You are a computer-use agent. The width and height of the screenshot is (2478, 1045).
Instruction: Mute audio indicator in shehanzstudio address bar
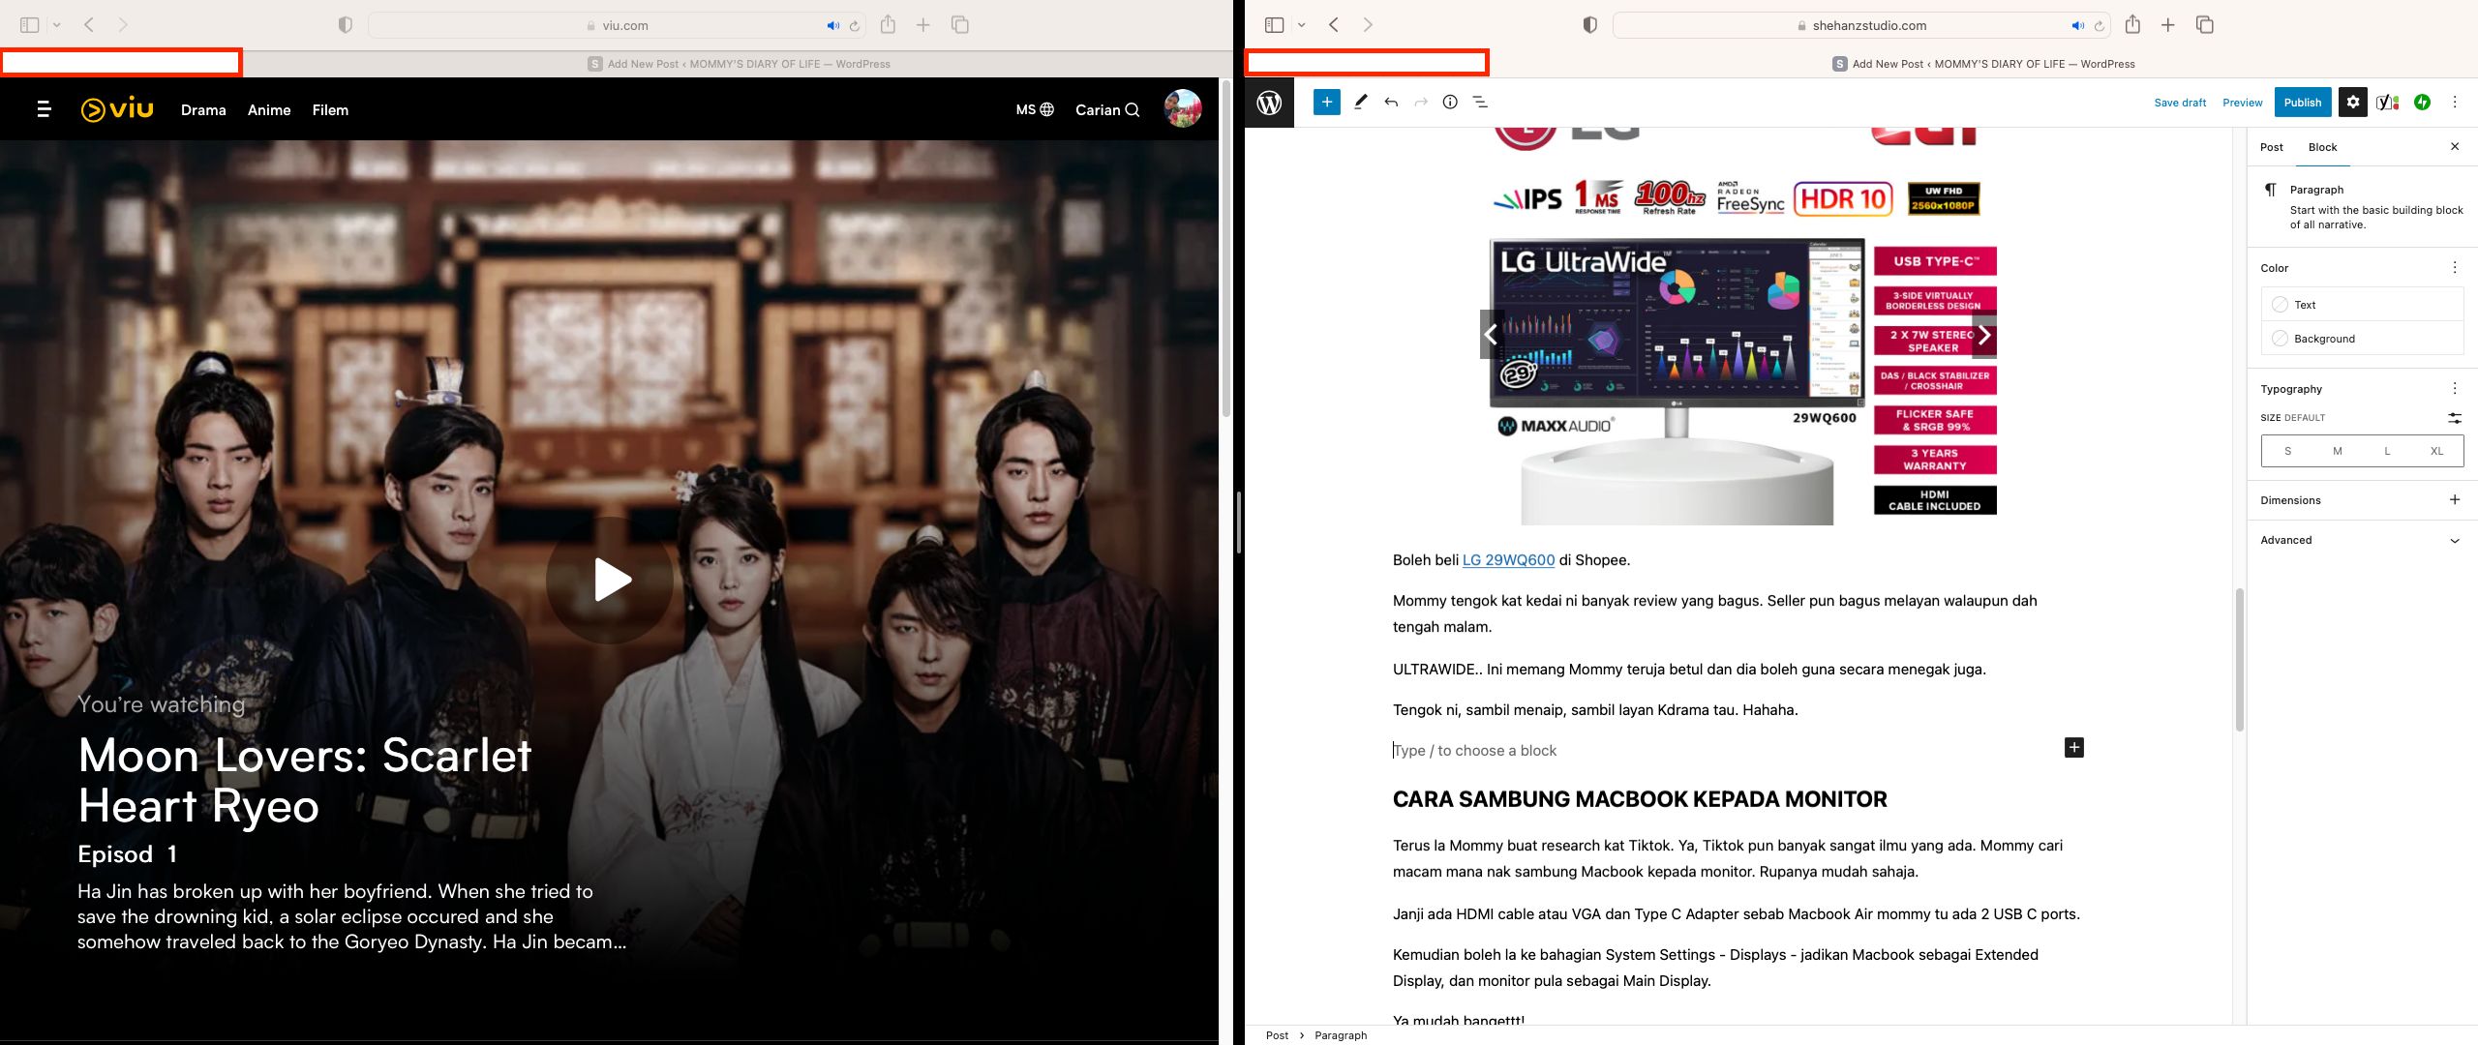click(2077, 25)
